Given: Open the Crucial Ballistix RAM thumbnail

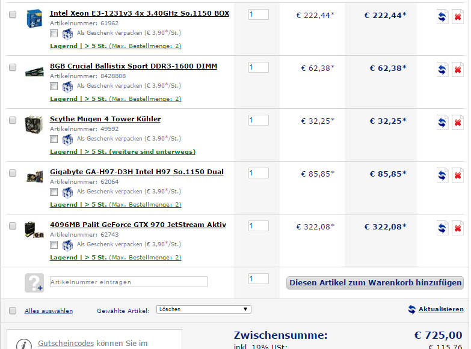Looking at the screenshot, I should point(34,72).
